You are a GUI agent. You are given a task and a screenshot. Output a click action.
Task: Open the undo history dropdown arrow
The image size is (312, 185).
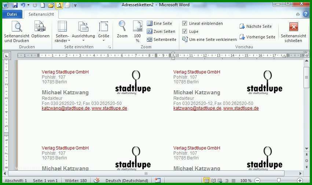[x=29, y=5]
